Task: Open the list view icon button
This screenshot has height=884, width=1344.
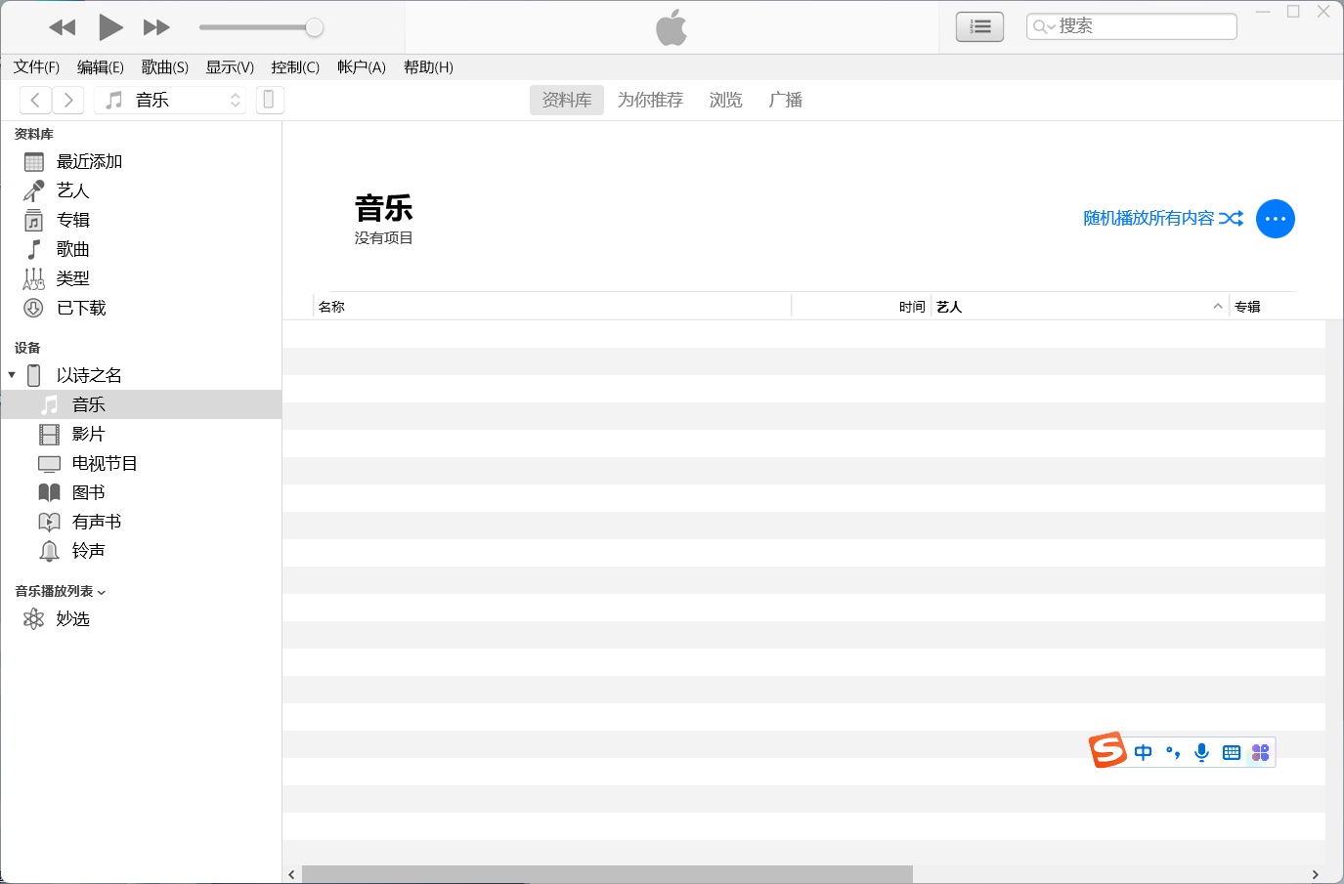Action: (x=979, y=27)
